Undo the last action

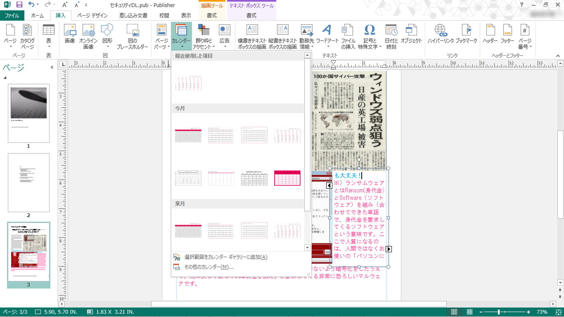point(31,5)
